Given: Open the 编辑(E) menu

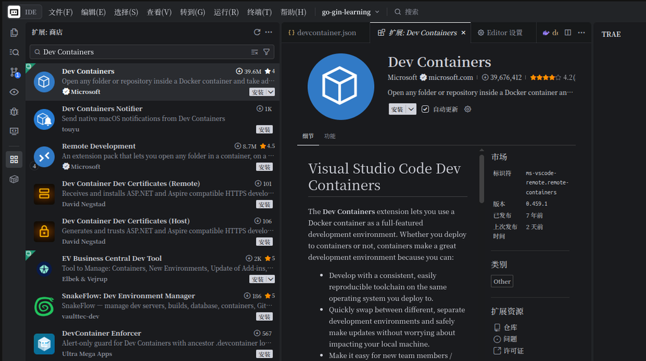Looking at the screenshot, I should 93,12.
